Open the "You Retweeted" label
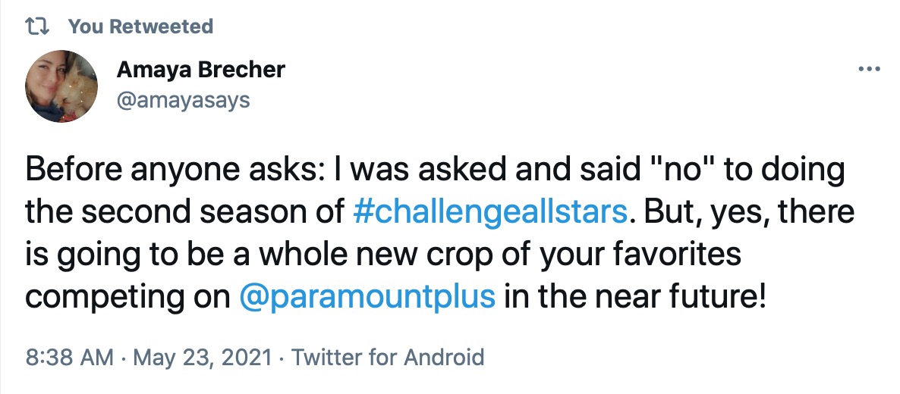Image resolution: width=900 pixels, height=394 pixels. [x=140, y=27]
